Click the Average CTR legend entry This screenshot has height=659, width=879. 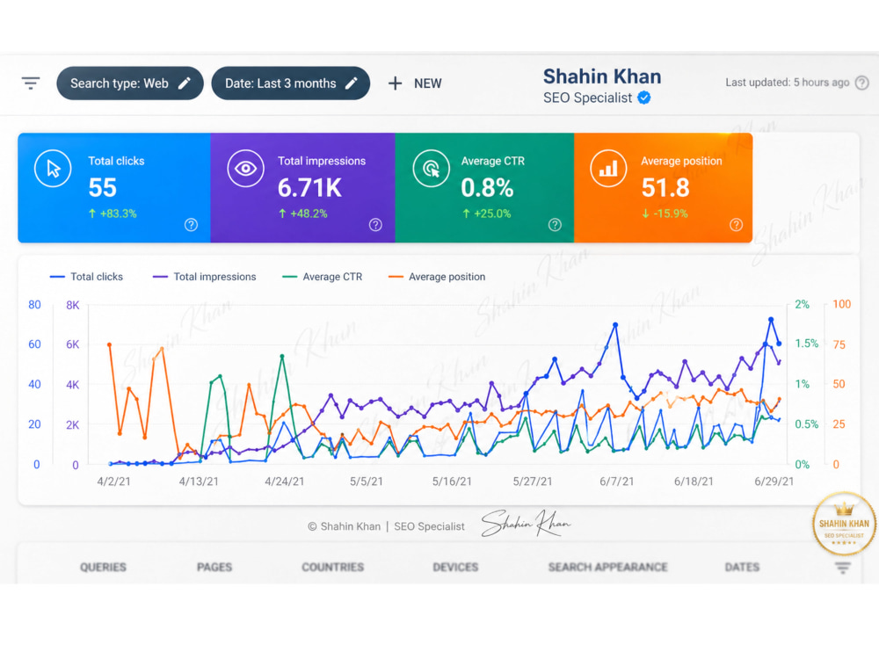[x=323, y=277]
